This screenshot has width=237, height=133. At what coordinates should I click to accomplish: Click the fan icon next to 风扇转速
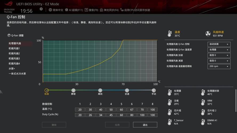point(208,34)
